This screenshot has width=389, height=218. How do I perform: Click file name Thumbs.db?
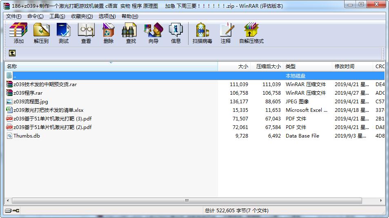[x=27, y=136]
